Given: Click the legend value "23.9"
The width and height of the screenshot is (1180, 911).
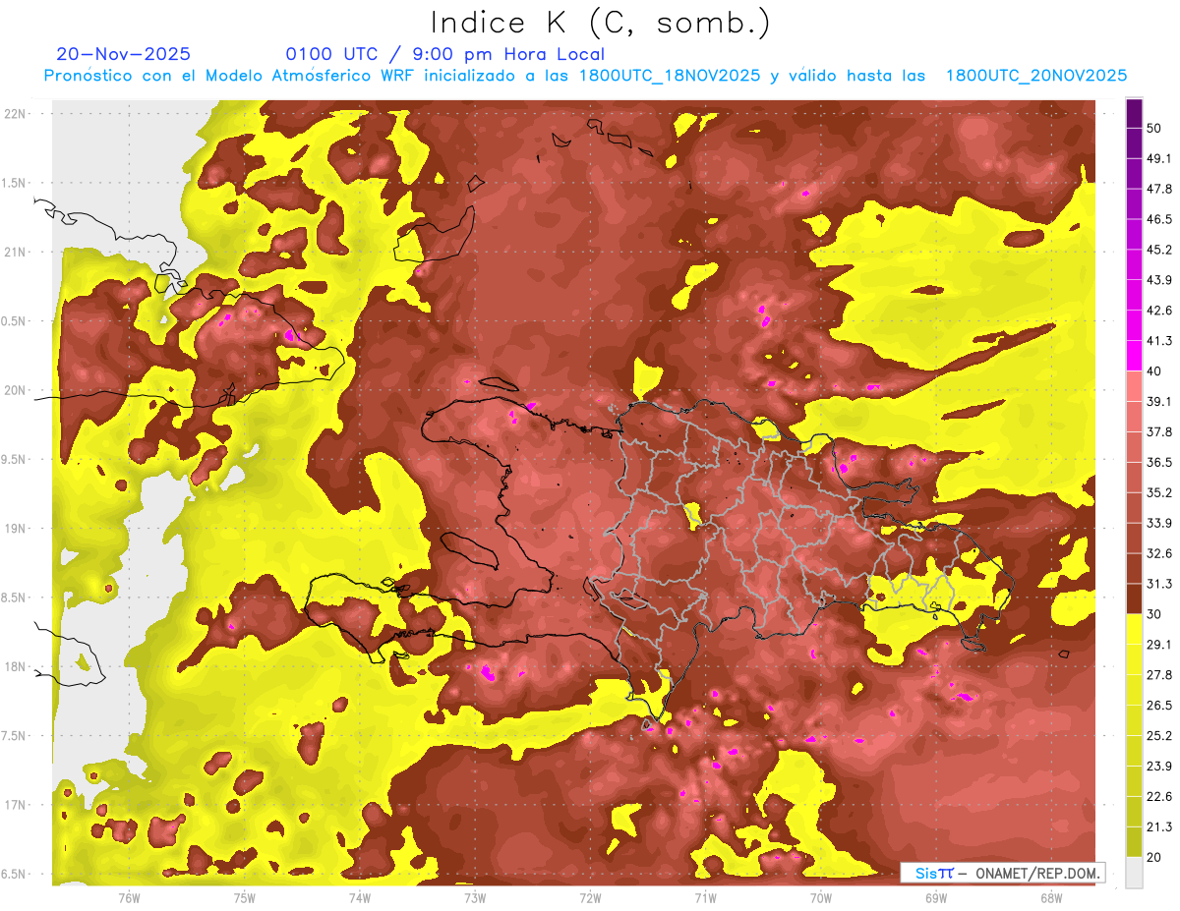Looking at the screenshot, I should tap(1159, 766).
